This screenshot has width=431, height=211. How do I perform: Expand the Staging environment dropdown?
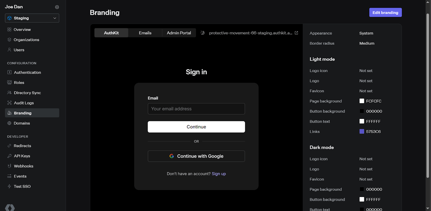click(32, 18)
